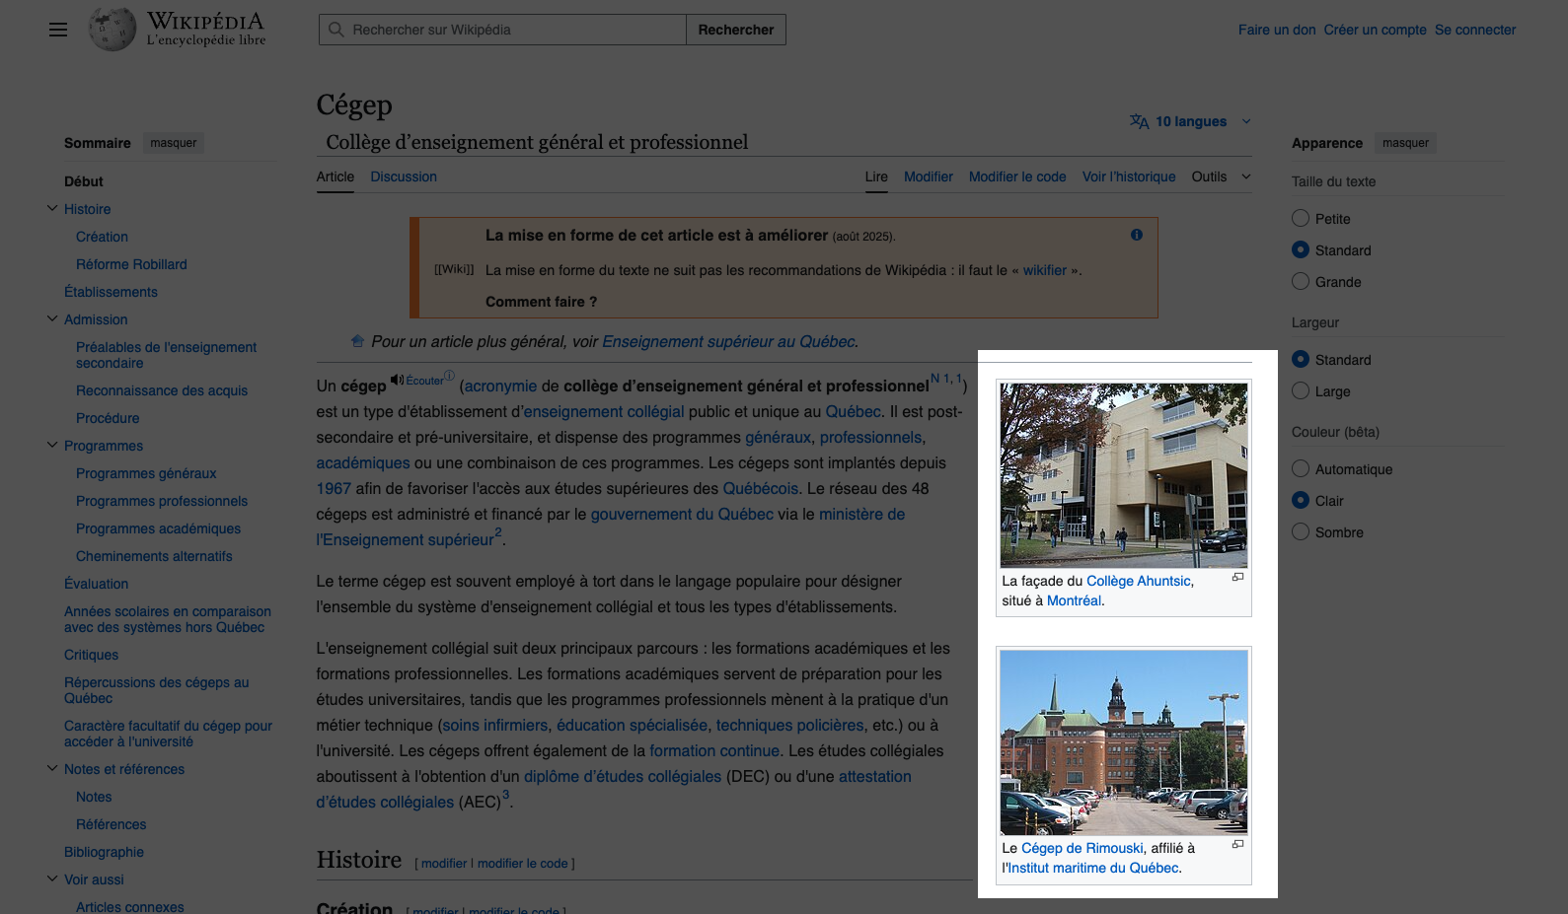Click the language translation icon
The width and height of the screenshot is (1568, 914).
[1139, 121]
